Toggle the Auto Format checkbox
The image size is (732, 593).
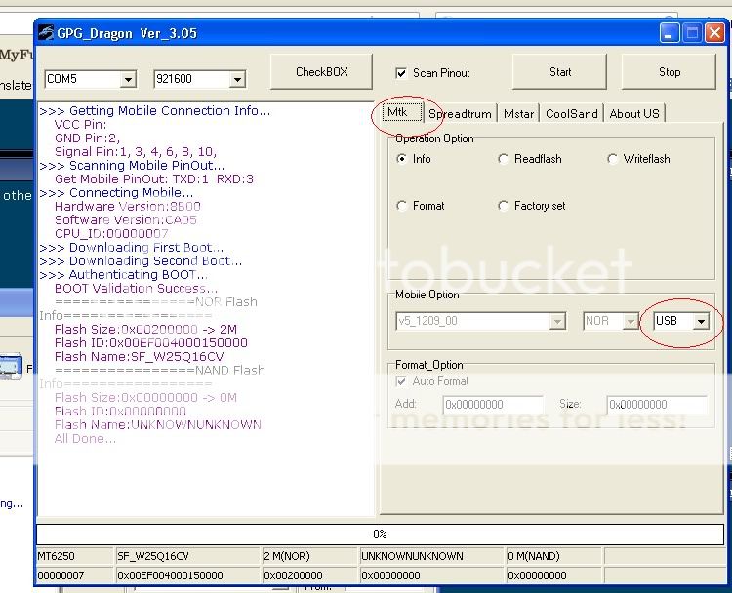401,381
